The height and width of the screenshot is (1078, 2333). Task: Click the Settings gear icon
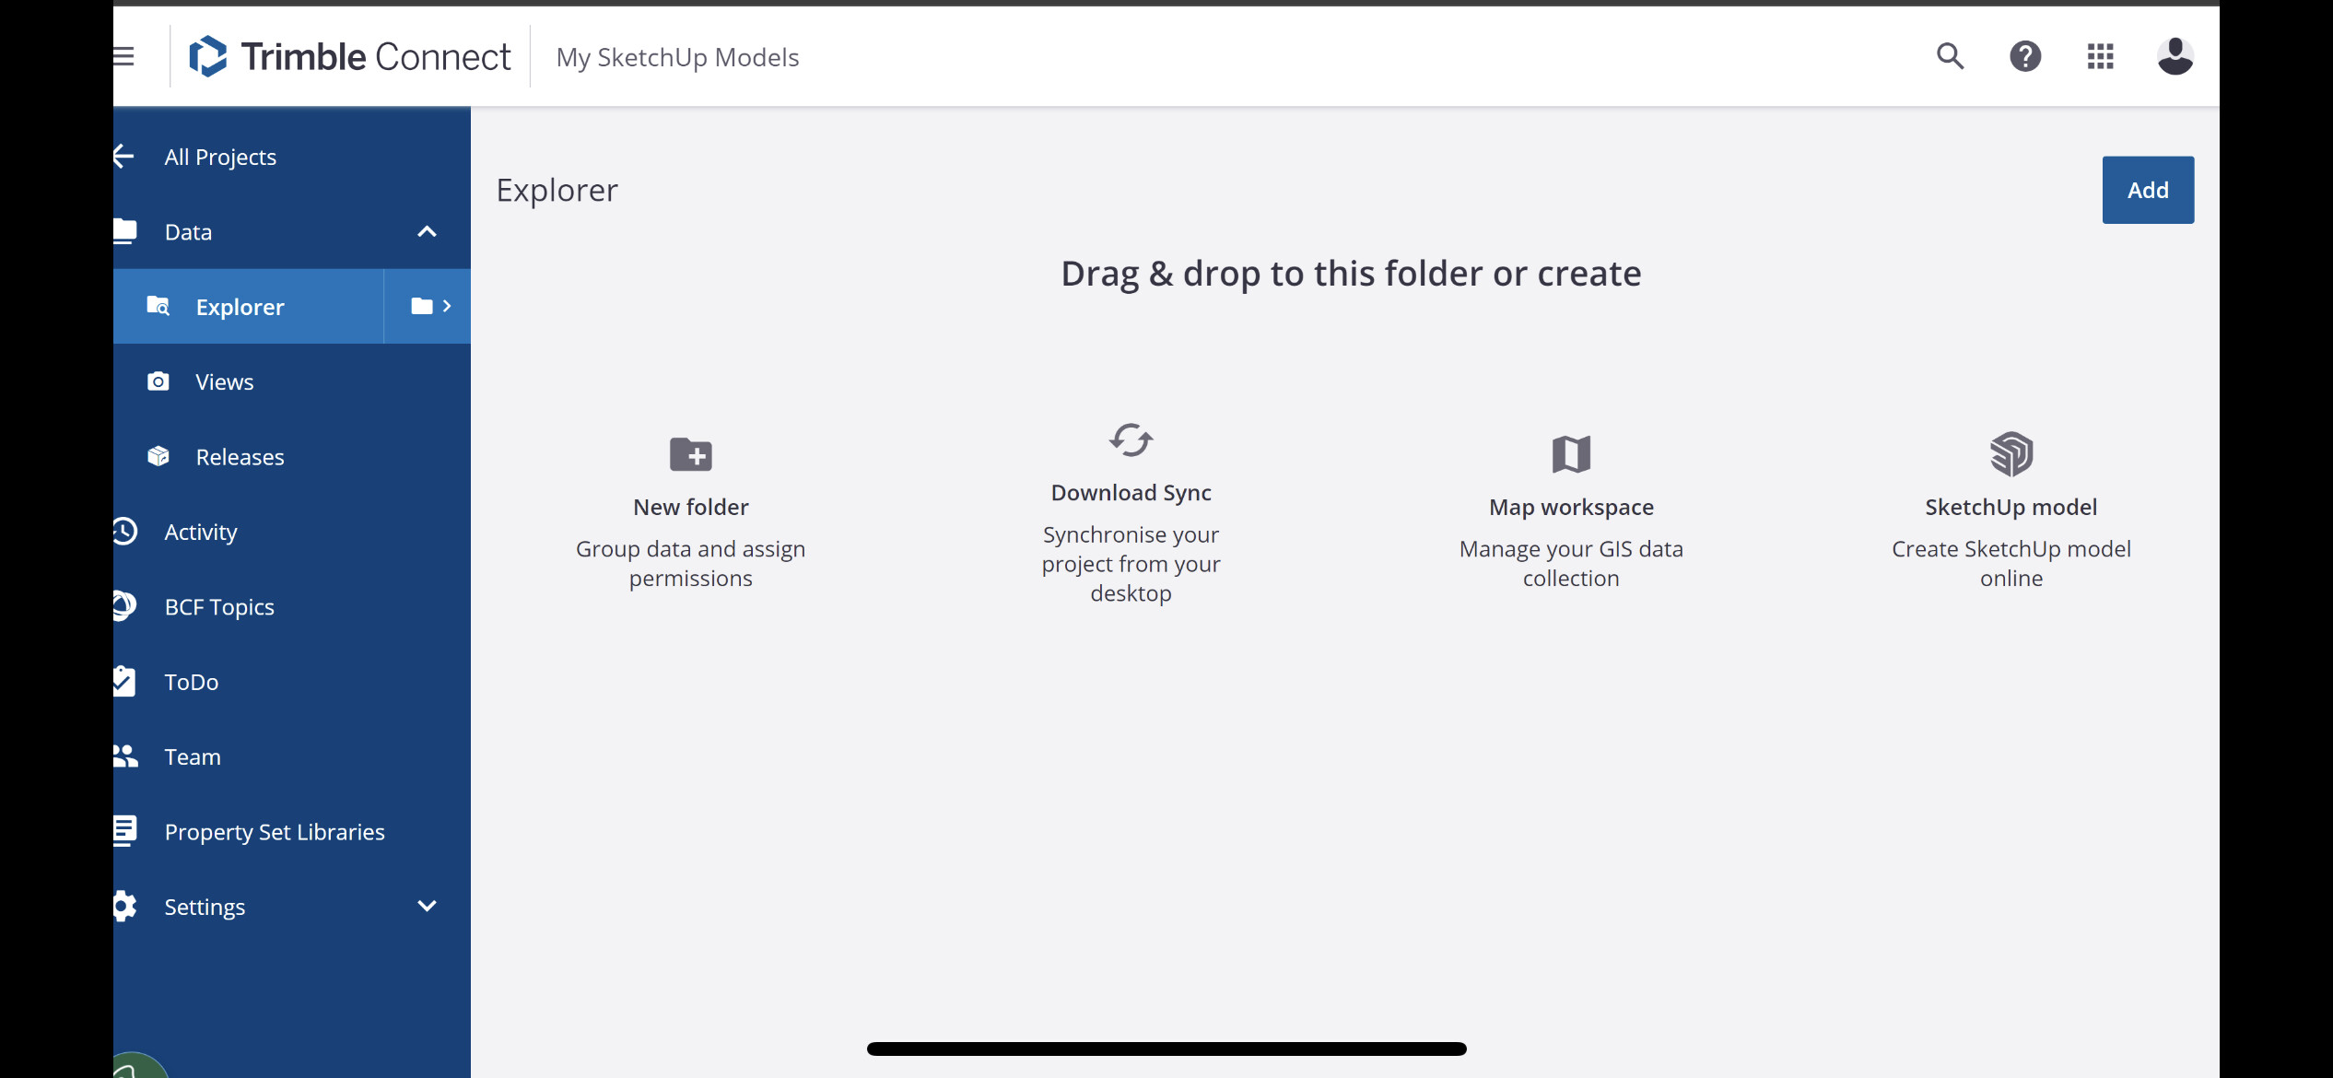125,906
